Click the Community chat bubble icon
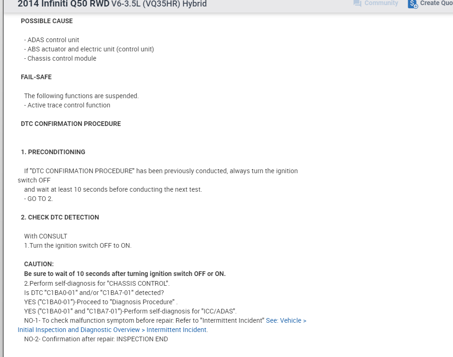 pyautogui.click(x=357, y=3)
